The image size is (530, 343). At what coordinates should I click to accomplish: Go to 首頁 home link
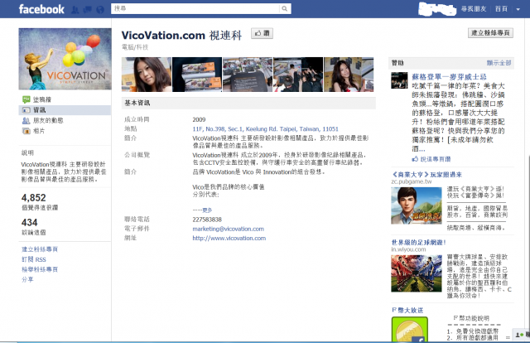[x=501, y=9]
